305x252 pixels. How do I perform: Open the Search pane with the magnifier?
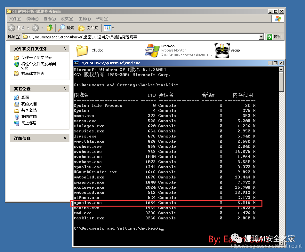(61, 28)
